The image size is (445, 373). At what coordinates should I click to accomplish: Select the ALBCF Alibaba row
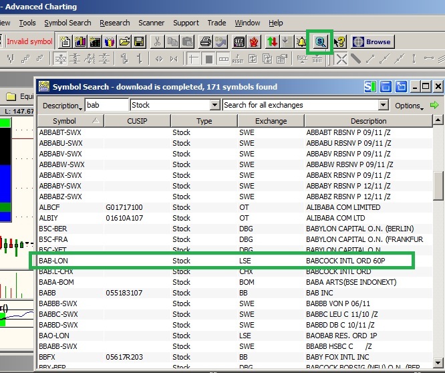[x=235, y=207]
